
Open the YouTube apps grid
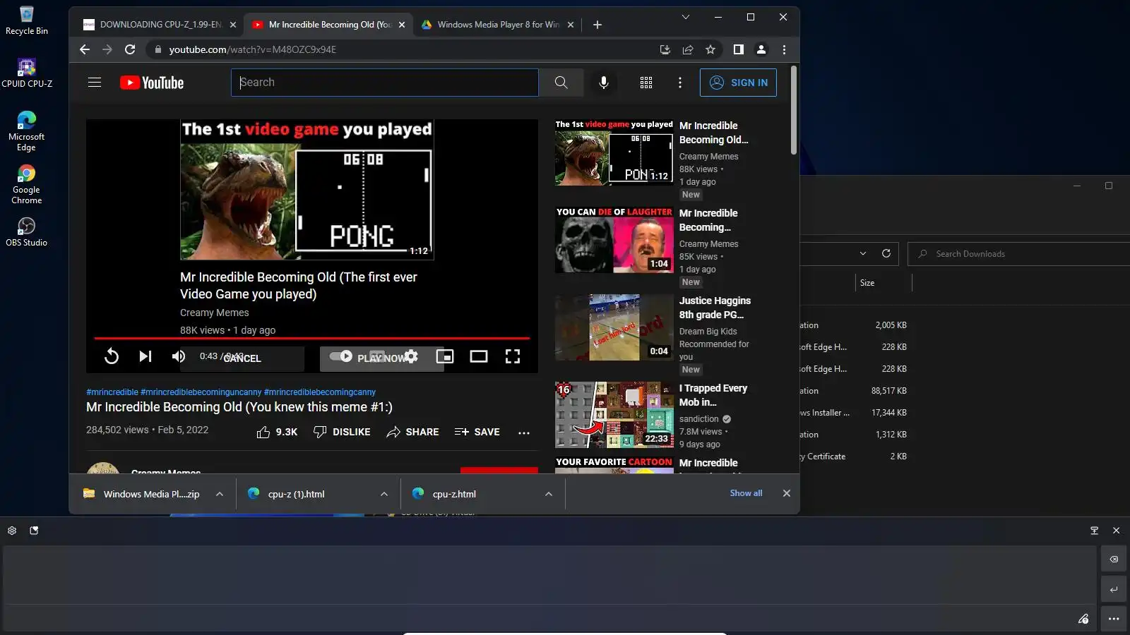tap(646, 83)
